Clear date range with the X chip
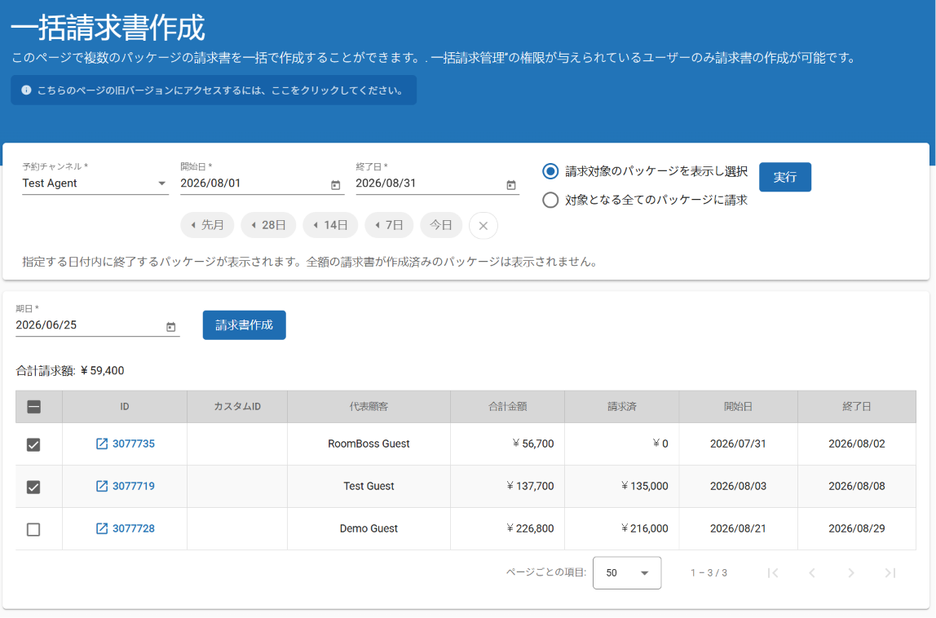 click(x=483, y=226)
